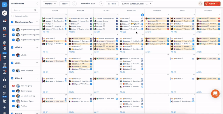Viewport: 223px width, 114px height.
Task: Toggle the Client A group checkbox
Action: coord(12,78)
